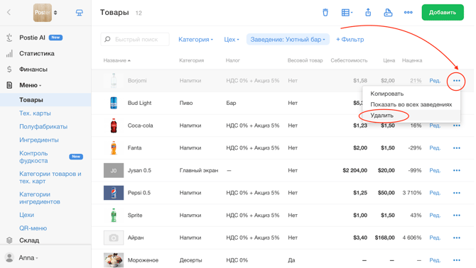
Task: Choose Удалить in the context menu
Action: (x=382, y=116)
